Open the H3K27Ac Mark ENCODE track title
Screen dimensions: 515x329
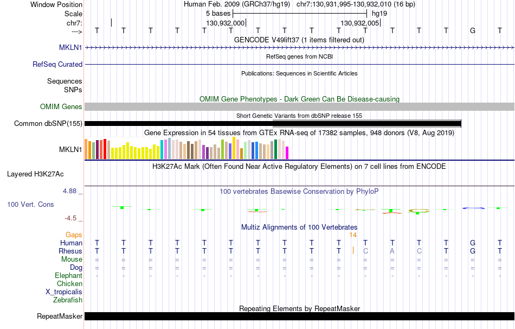point(299,167)
